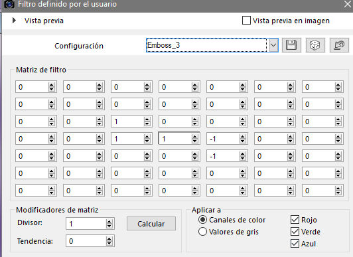
Task: Click the reset to default icon
Action: point(339,45)
